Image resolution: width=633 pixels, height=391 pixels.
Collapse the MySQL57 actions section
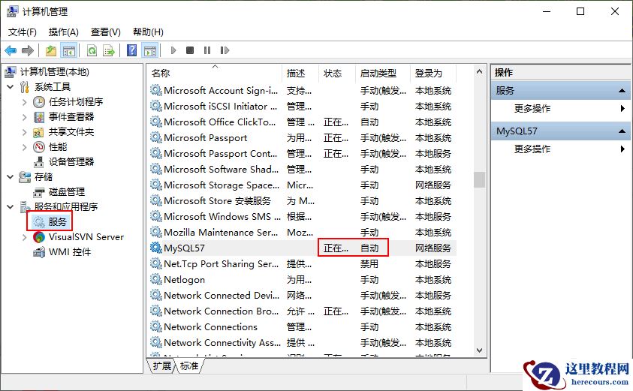coord(622,131)
